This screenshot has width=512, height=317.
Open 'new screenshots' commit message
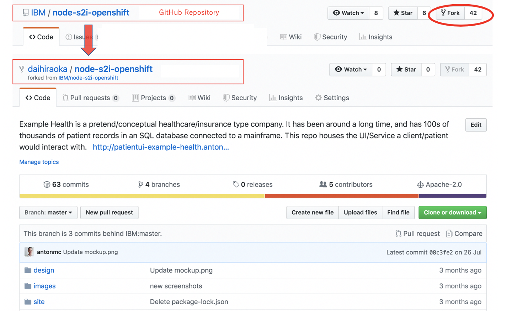pos(176,286)
